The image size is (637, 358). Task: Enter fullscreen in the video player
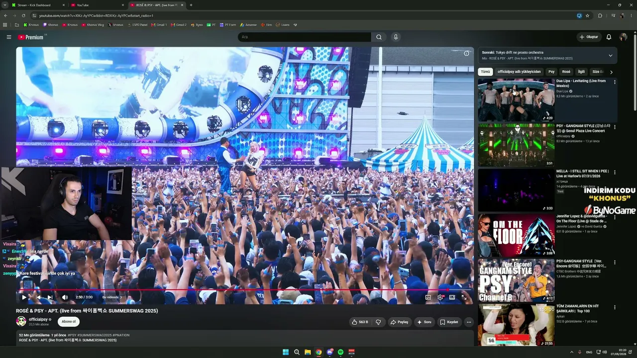tap(464, 297)
